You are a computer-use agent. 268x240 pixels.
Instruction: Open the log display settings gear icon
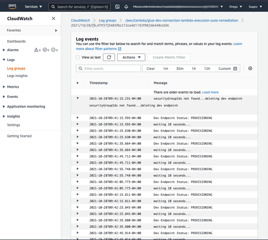point(250,69)
